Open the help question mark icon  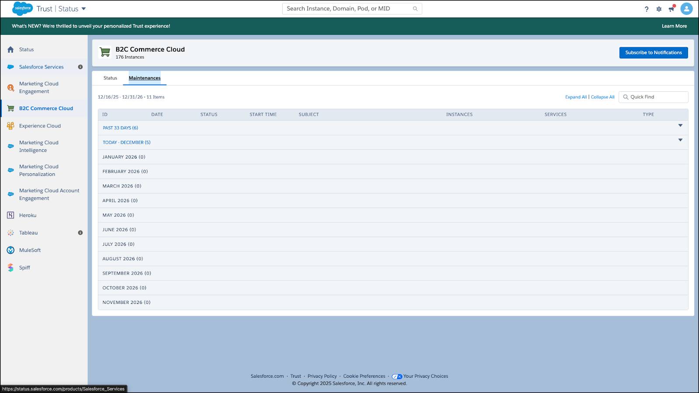(647, 9)
